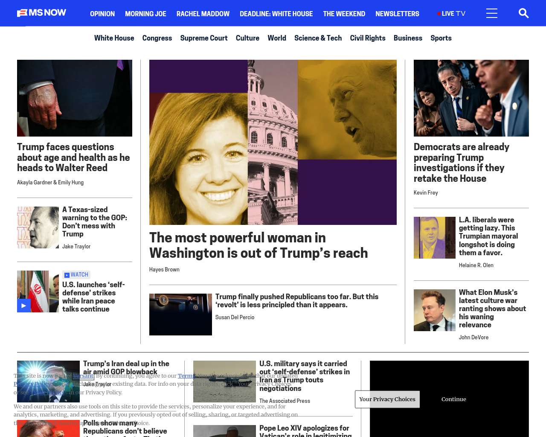Click the Terms link in privacy notice

tap(186, 376)
